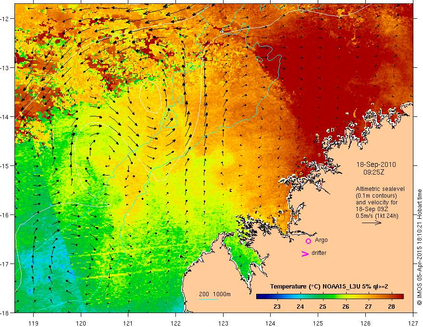Click the '18-Sep-2010' date label
Viewport: 423px width, 327px height.
pos(376,164)
